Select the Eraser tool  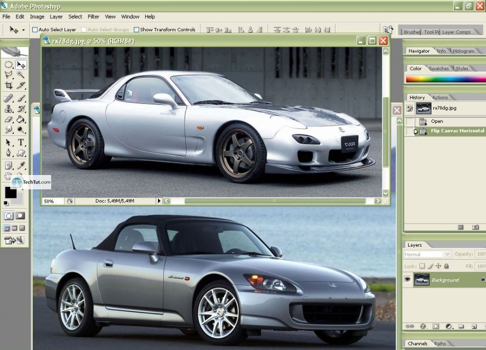8,119
